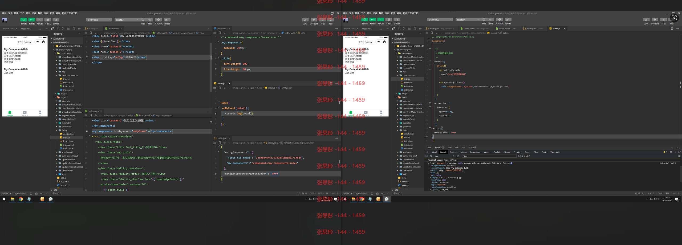Close the debugger panel with X
682x245 pixels.
pos(677,148)
